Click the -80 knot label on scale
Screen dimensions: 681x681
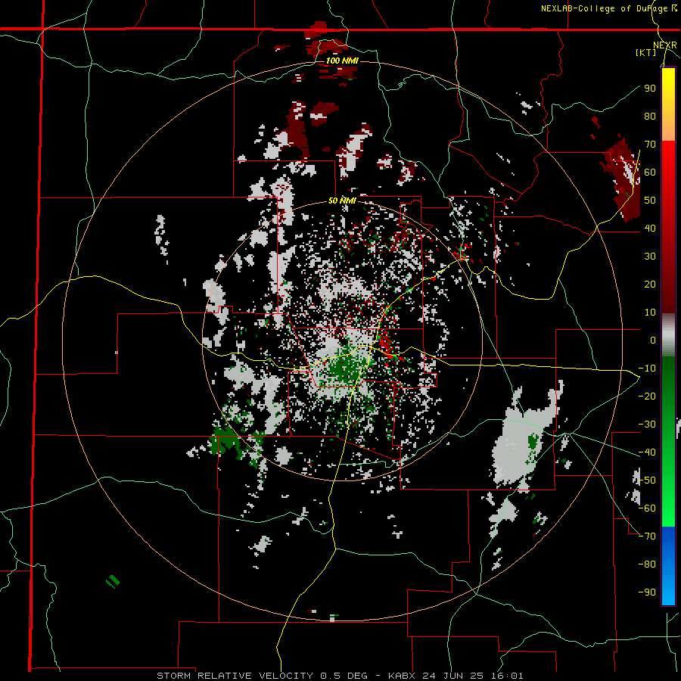click(x=647, y=564)
